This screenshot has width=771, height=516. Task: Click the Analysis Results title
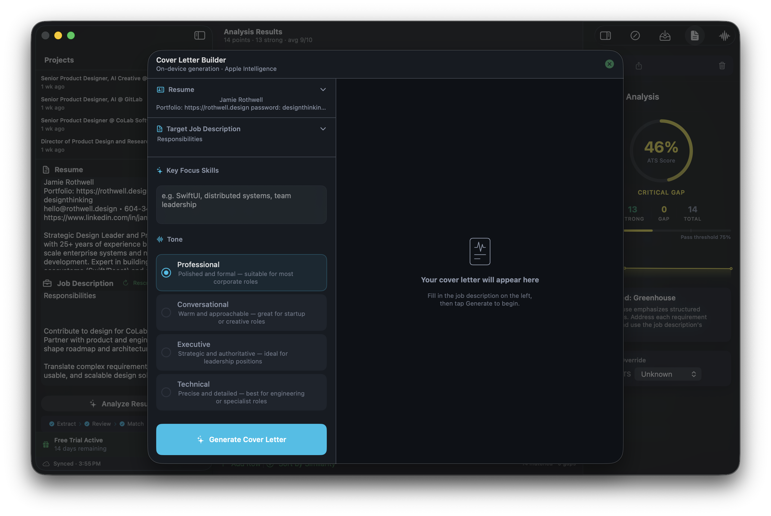(253, 32)
